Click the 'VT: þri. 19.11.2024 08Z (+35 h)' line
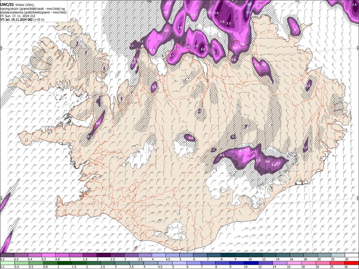Screen dimensions: 359x269 pos(22,20)
